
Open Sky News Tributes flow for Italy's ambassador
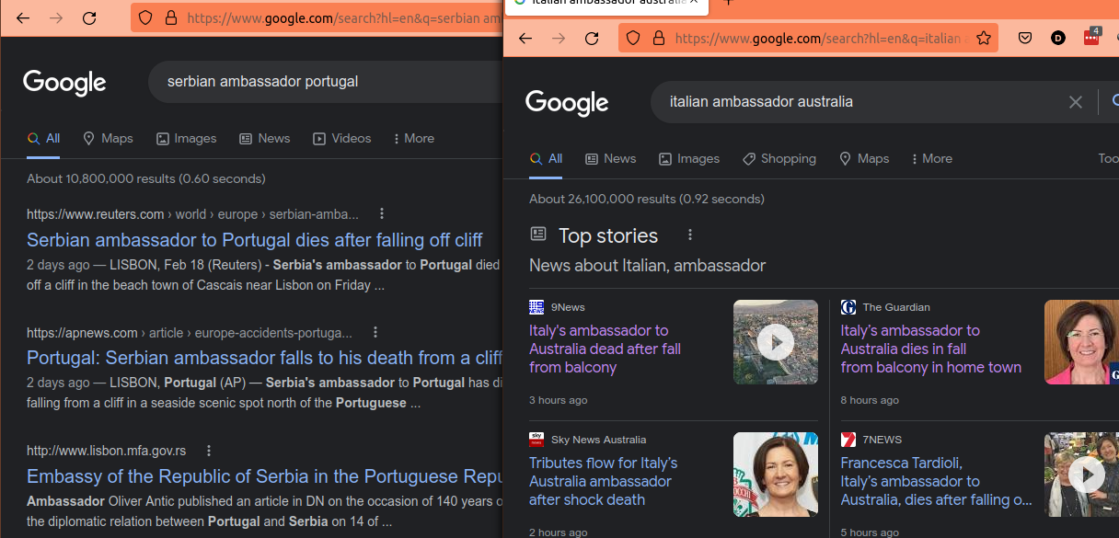[x=603, y=481]
